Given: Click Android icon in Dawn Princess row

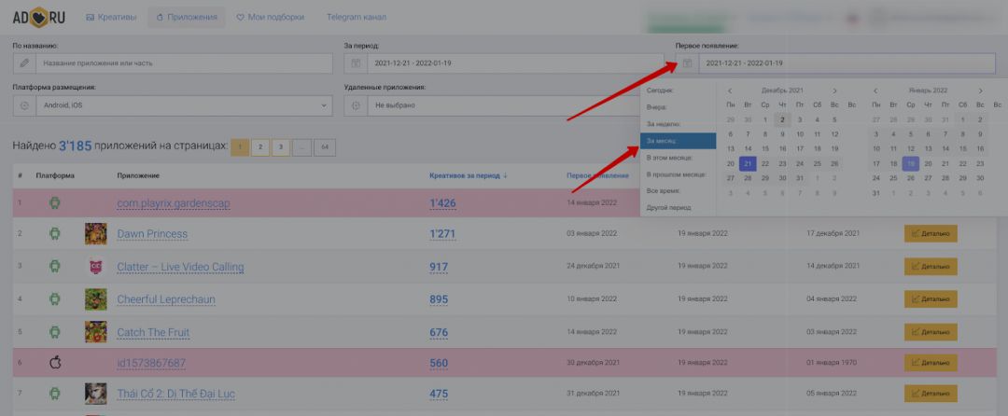Looking at the screenshot, I should 54,233.
